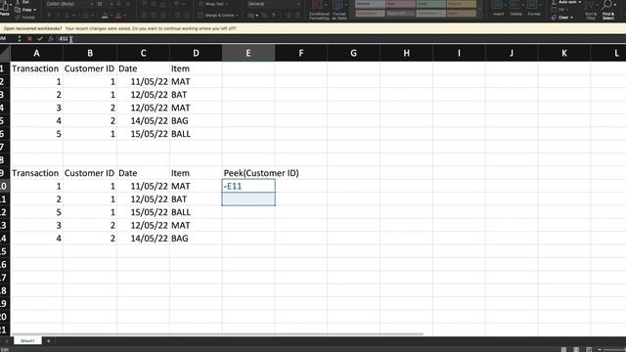Image resolution: width=626 pixels, height=352 pixels.
Task: Click '14/05/22' date in row 5
Action: 143,121
